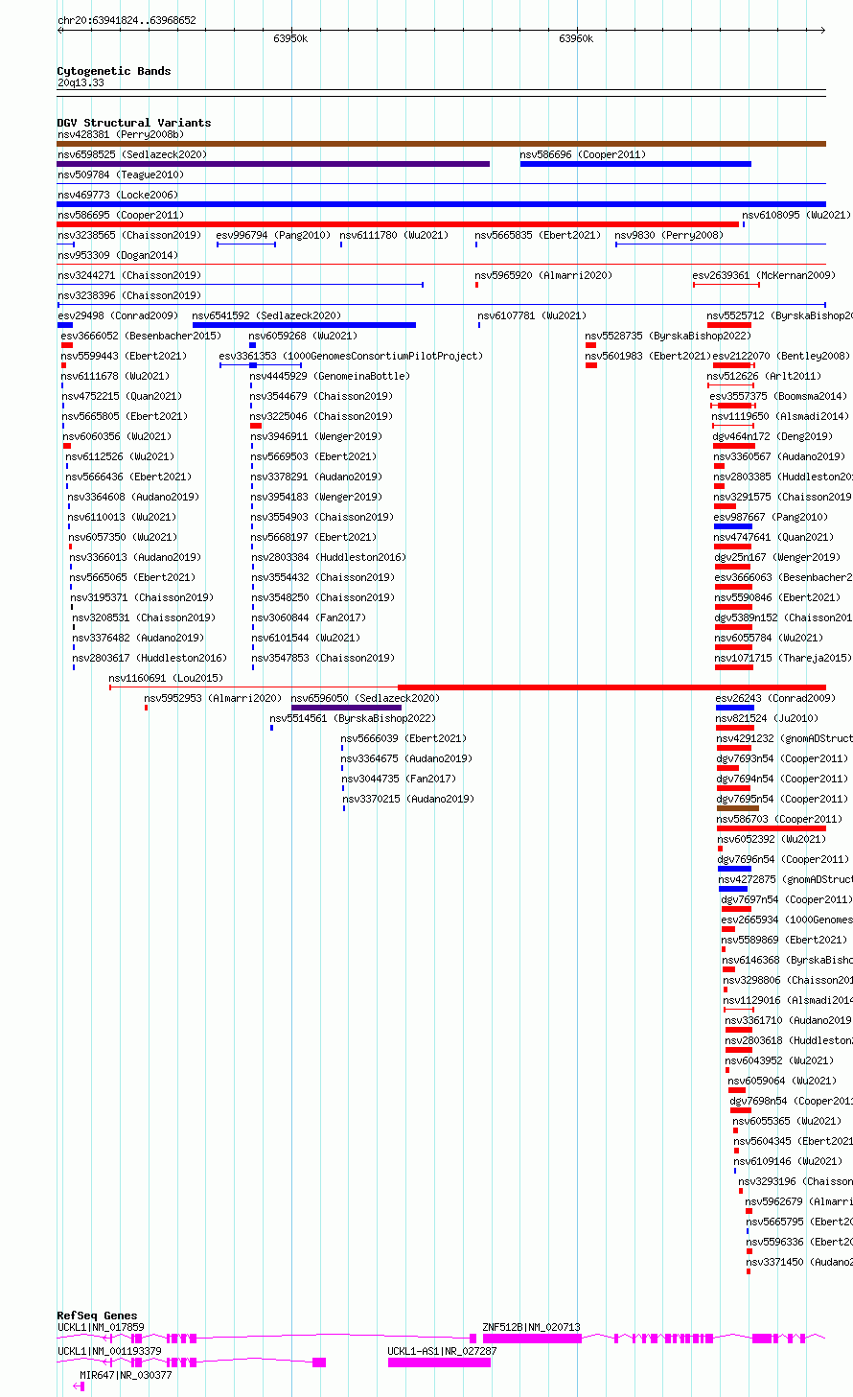Viewport: 853px width, 1397px height.
Task: Select nsv5528735 (ByrskaBishop2022) label
Action: (x=669, y=336)
